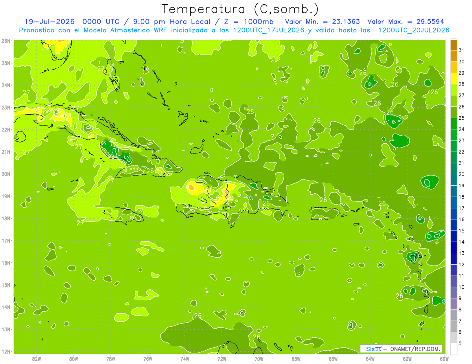Click the legend swatch between 29 and 30
472x364 pixels.
click(x=454, y=67)
